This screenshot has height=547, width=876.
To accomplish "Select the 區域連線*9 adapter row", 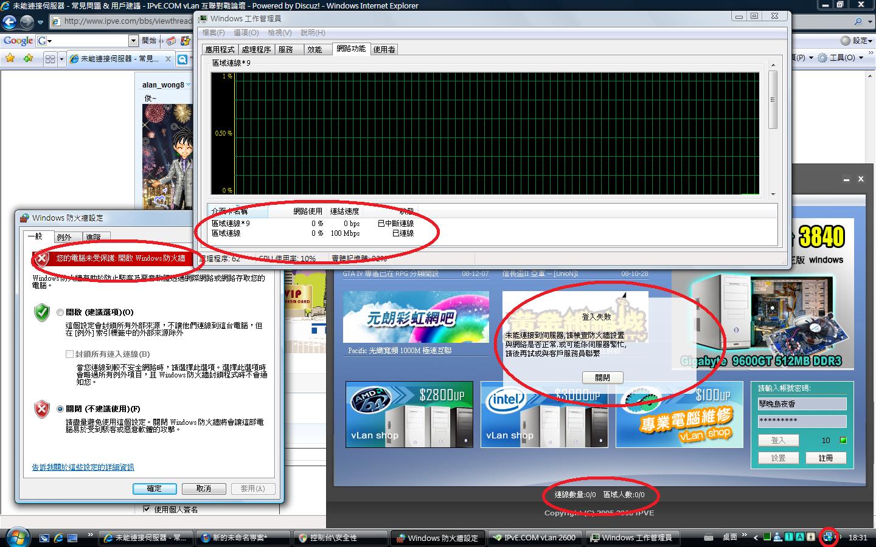I will (312, 224).
